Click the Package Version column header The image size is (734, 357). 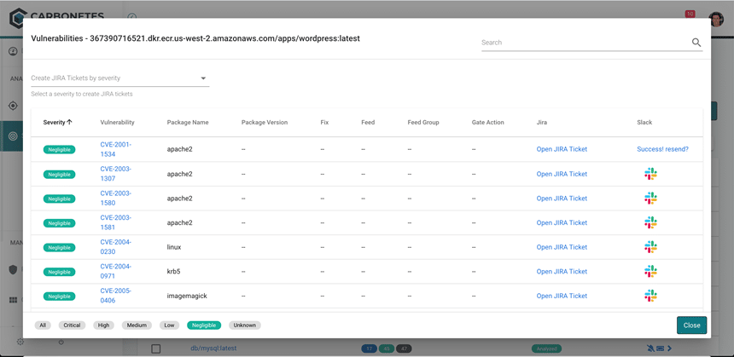point(265,123)
